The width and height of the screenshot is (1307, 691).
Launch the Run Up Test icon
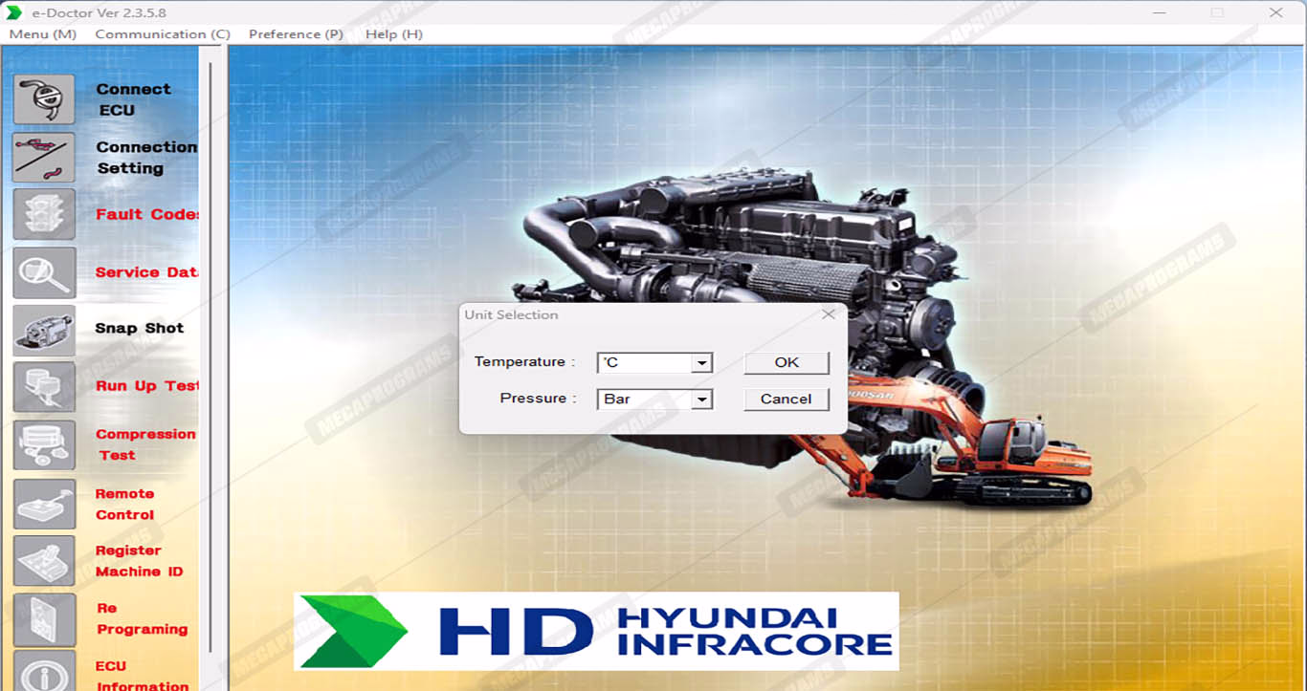point(44,387)
